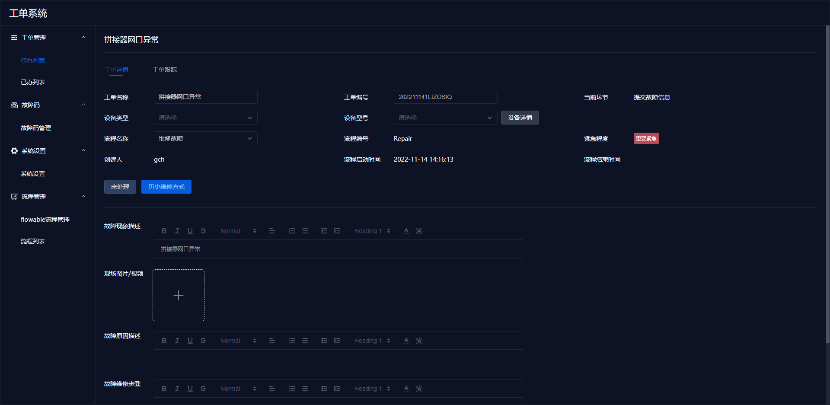Toggle italic in 故障维修步骤 editor
Screen dimensions: 830x405
click(x=177, y=389)
